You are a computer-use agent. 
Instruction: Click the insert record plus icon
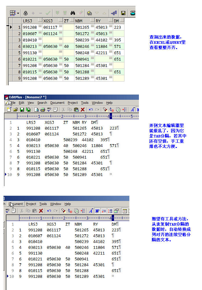(x=33, y=13)
